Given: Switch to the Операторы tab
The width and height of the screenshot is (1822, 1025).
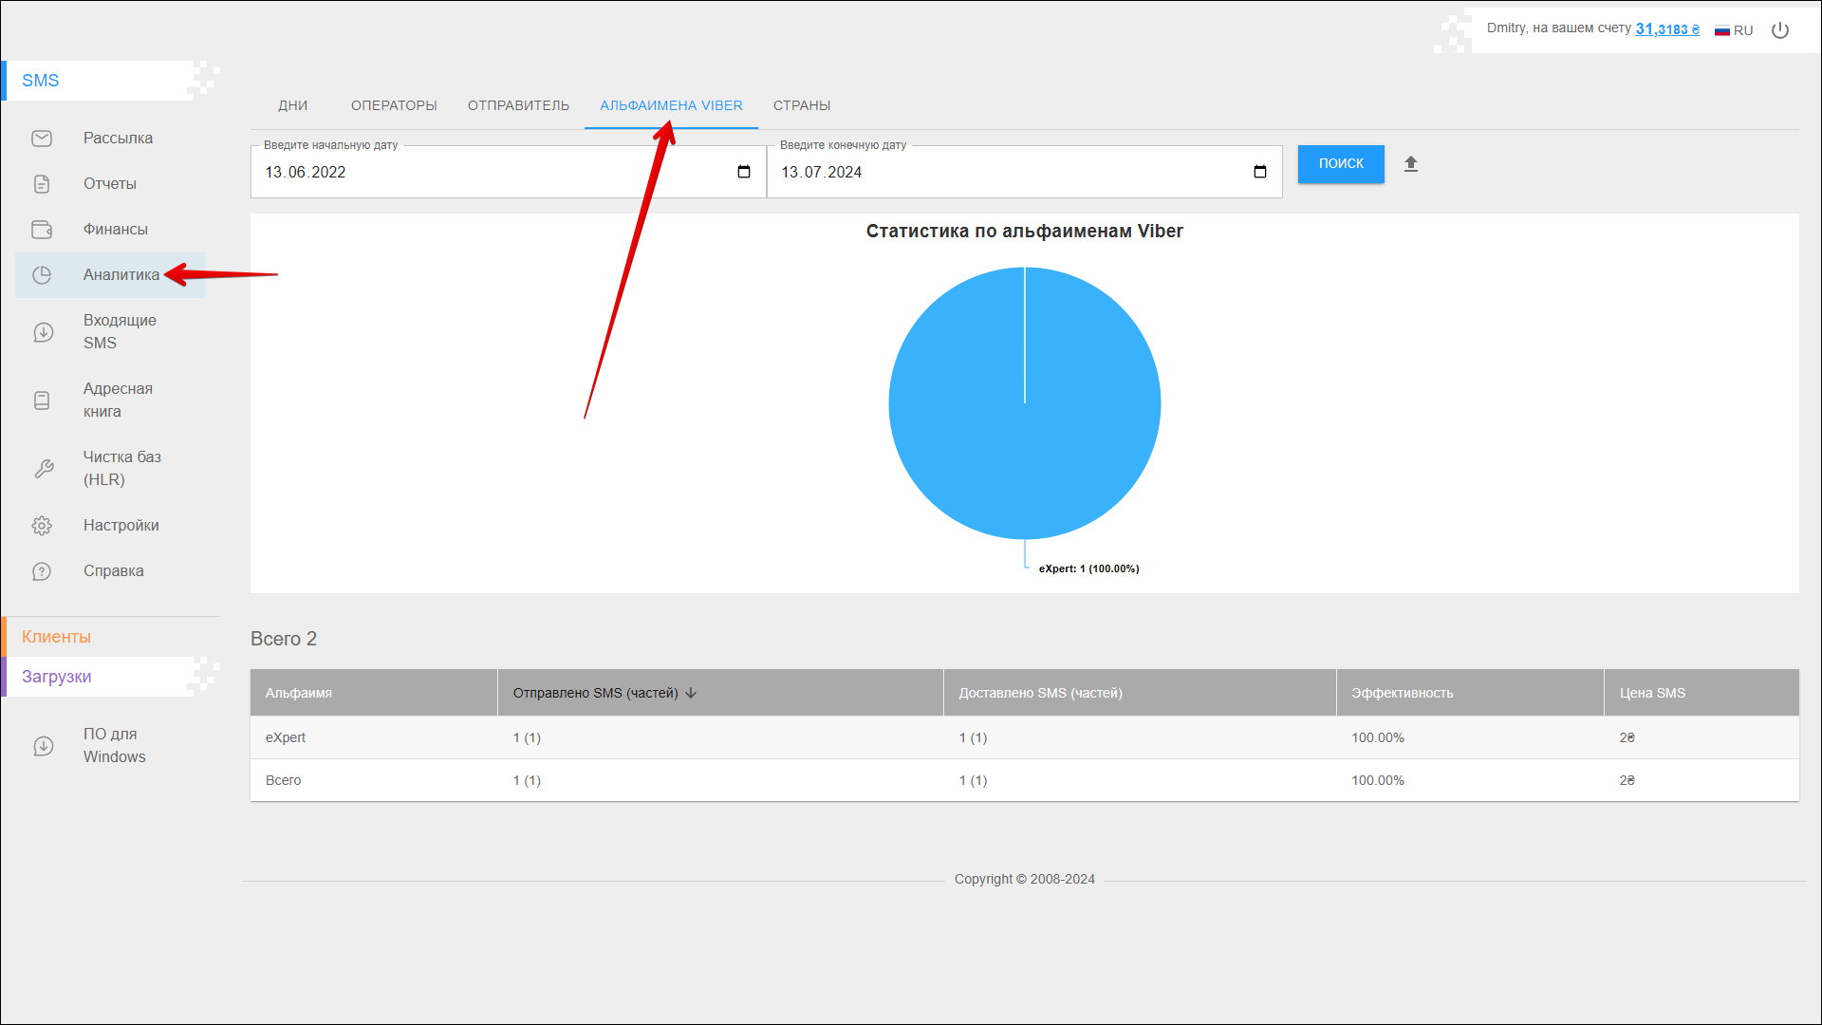Looking at the screenshot, I should [394, 105].
